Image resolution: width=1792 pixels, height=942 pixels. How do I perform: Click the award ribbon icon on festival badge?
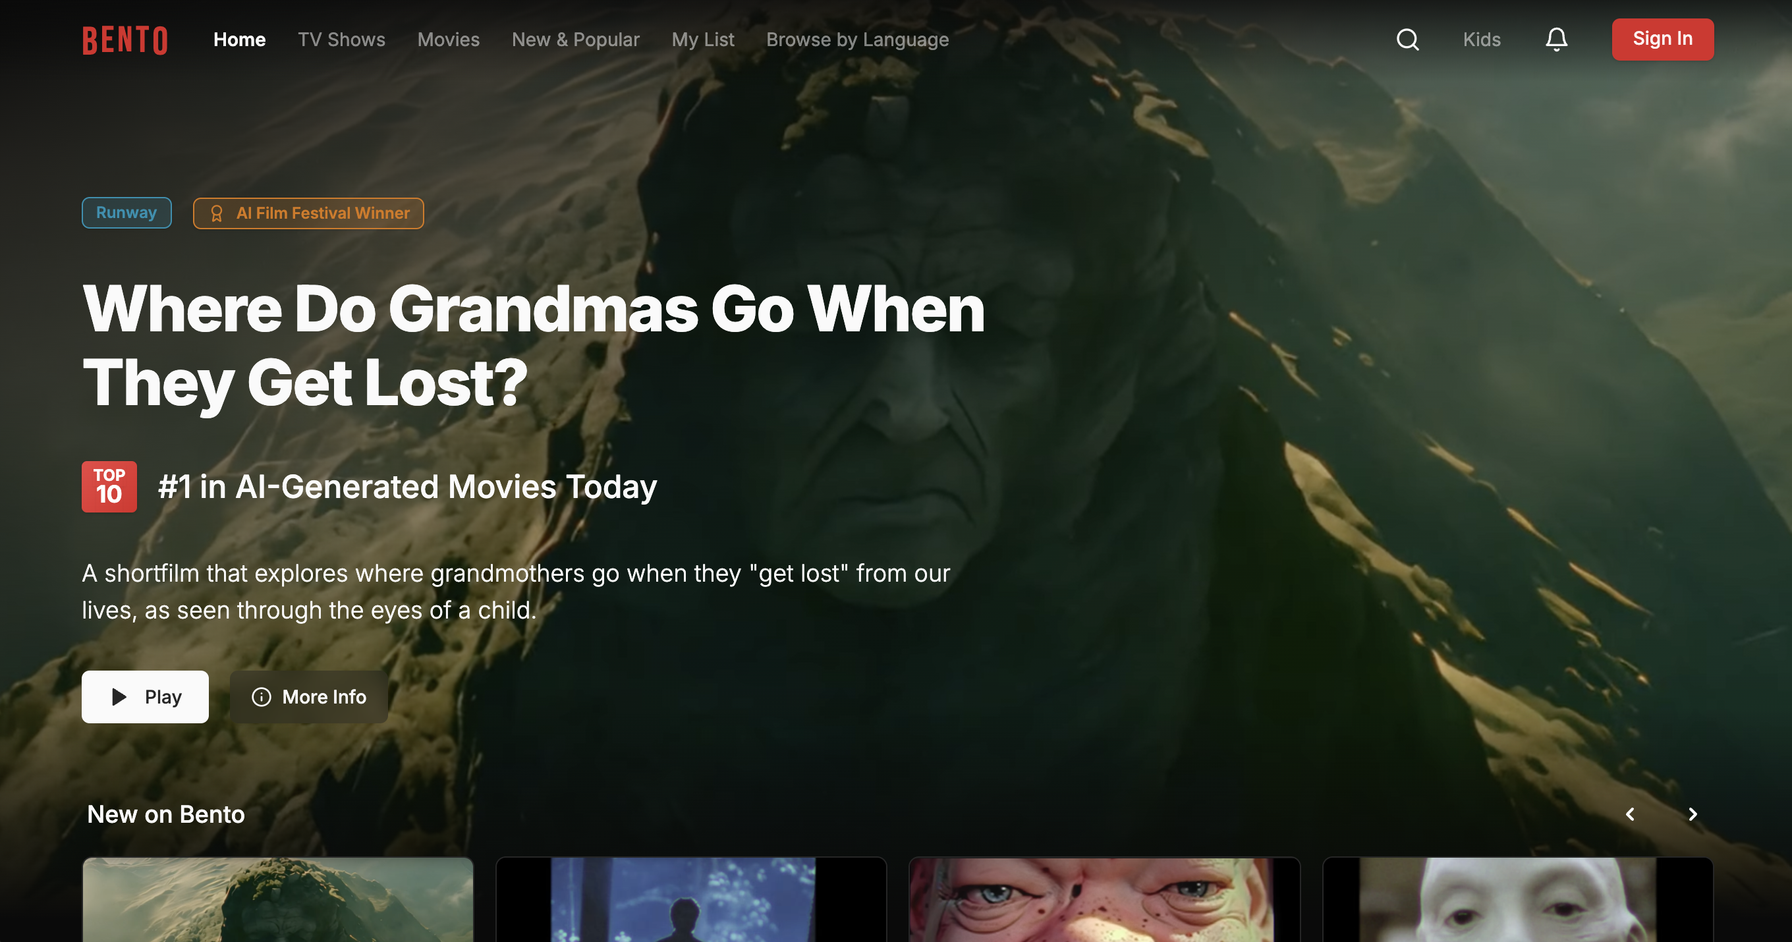[216, 213]
